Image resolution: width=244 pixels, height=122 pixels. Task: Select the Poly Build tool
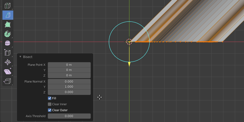[8, 25]
